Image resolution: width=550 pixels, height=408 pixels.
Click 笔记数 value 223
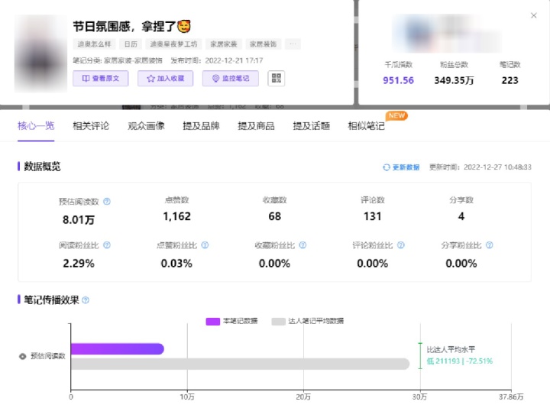(x=510, y=80)
